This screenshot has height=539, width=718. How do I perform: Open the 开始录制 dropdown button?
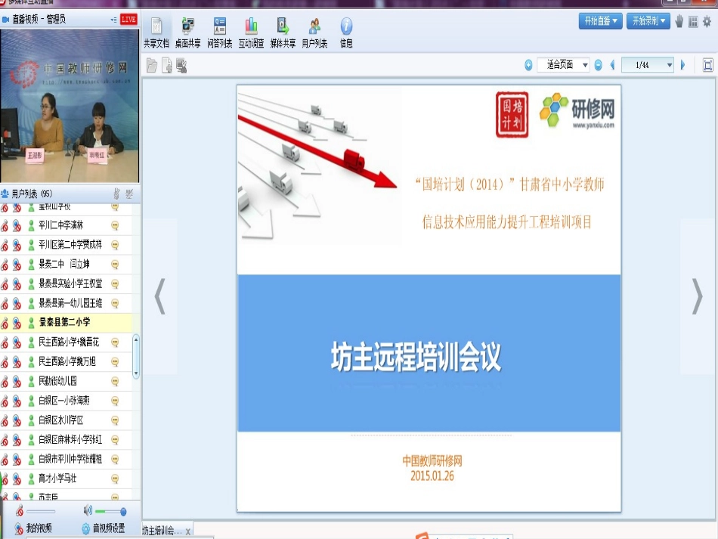pos(648,20)
